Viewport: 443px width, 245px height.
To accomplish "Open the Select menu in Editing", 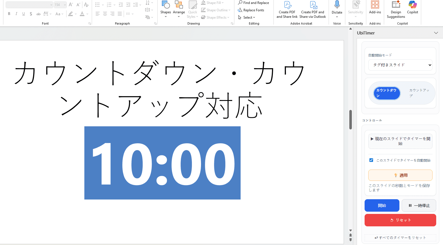I will click(247, 17).
